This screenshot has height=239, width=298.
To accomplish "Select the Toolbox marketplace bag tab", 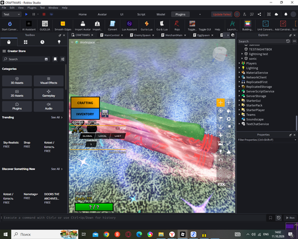I will (9, 42).
